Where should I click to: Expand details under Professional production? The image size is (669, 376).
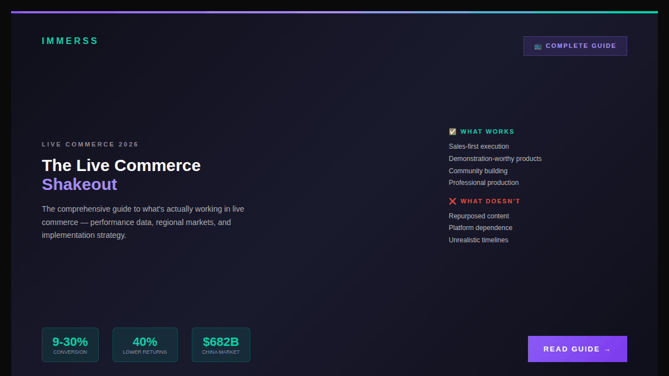tap(483, 182)
